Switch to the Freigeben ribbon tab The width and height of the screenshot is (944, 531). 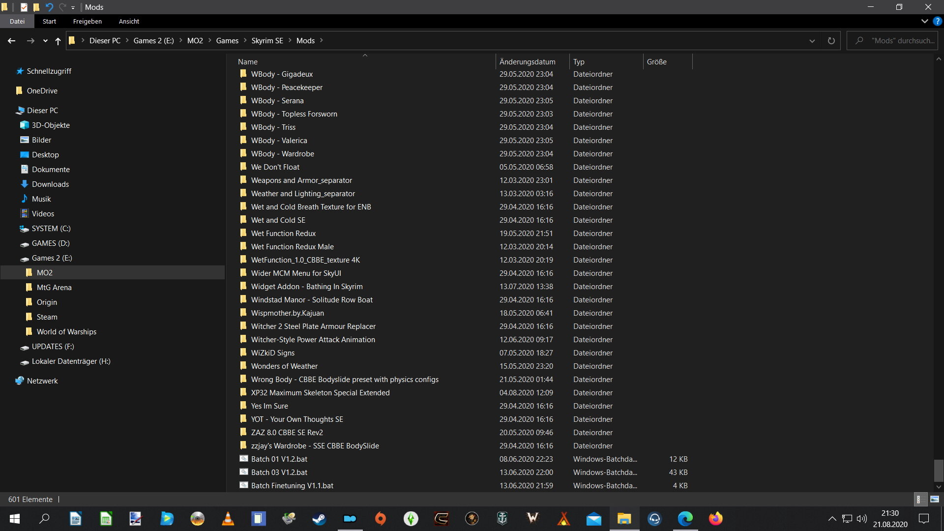(88, 21)
